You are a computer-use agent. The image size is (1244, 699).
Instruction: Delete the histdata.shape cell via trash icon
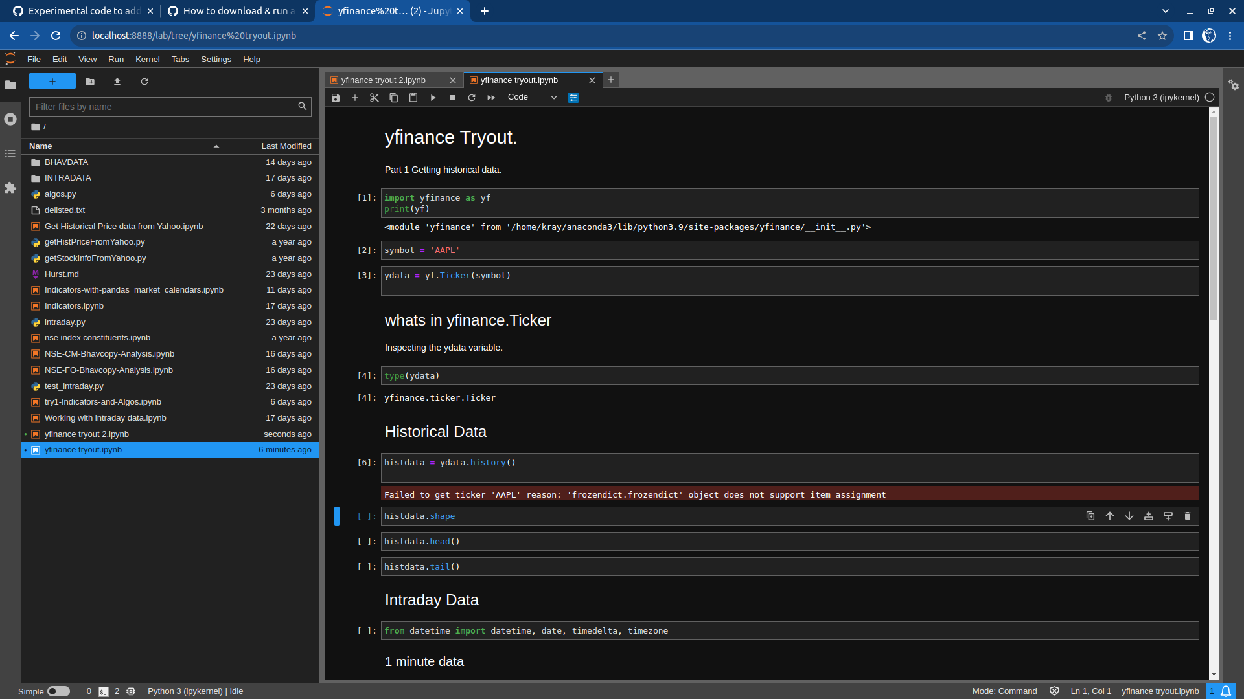[1188, 516]
